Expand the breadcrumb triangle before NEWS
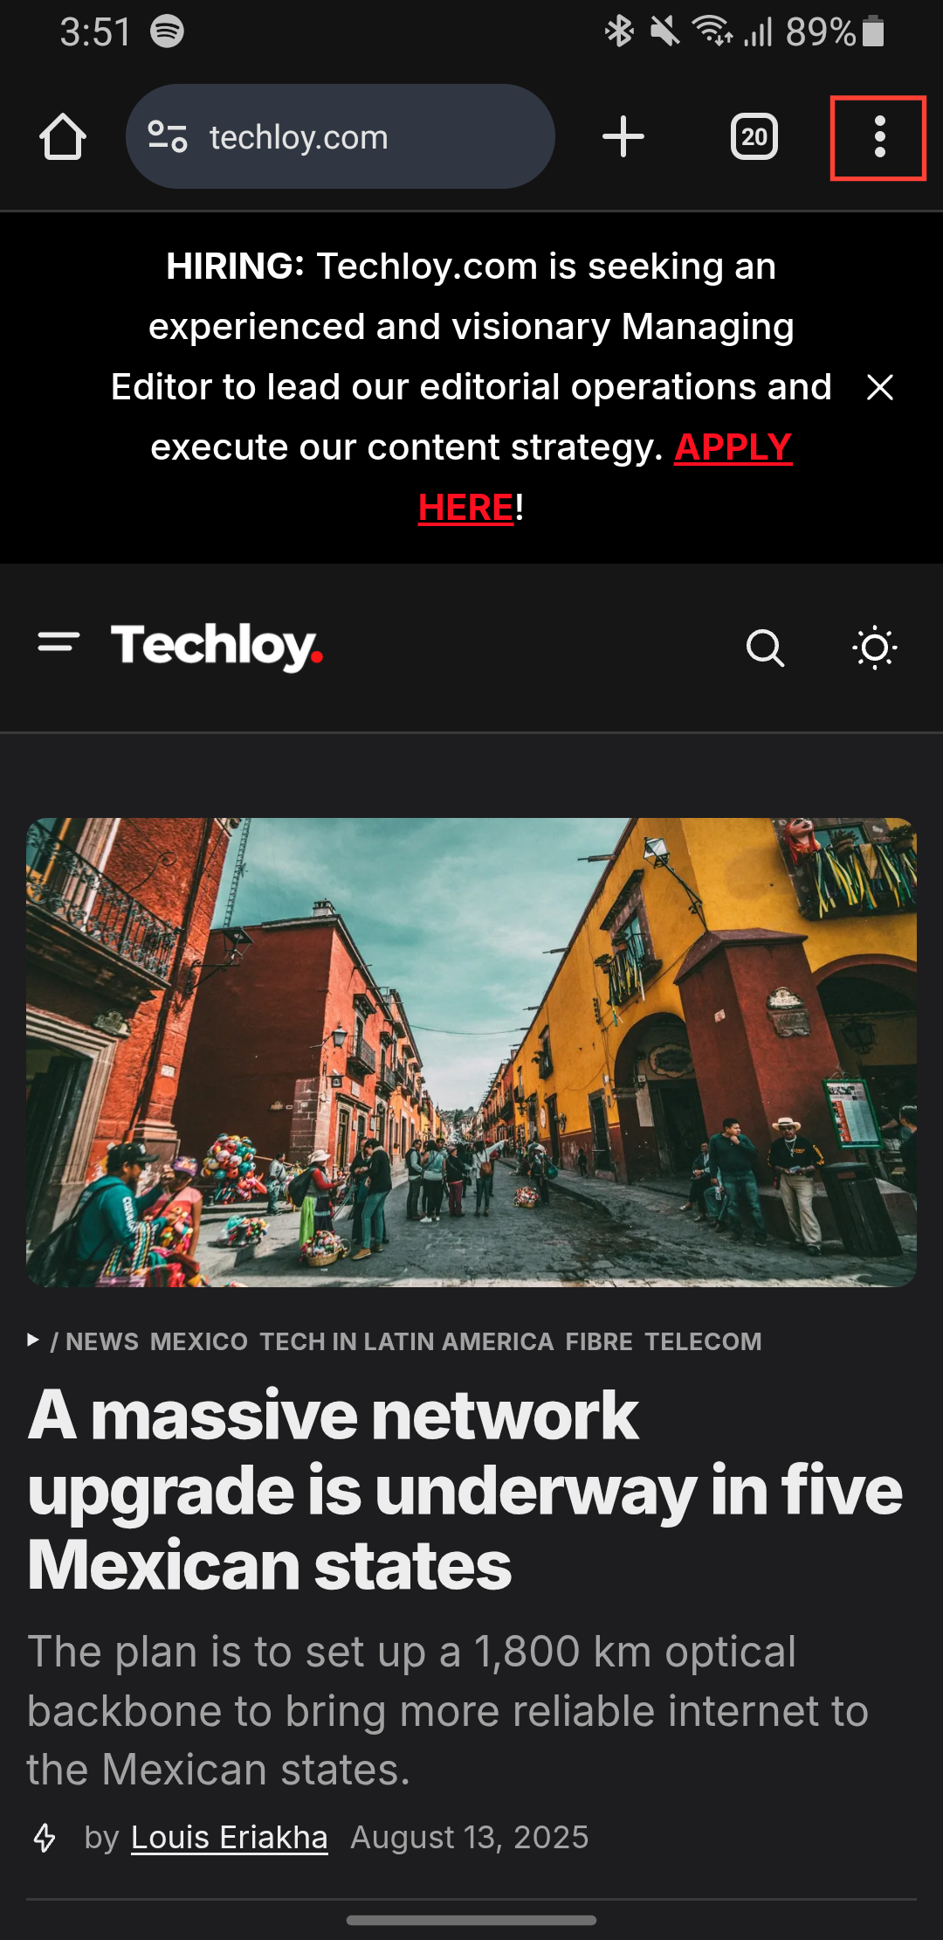The width and height of the screenshot is (943, 1940). (33, 1340)
